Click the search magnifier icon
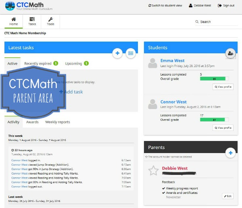Screen dimensions: 242x208 [x=197, y=22]
